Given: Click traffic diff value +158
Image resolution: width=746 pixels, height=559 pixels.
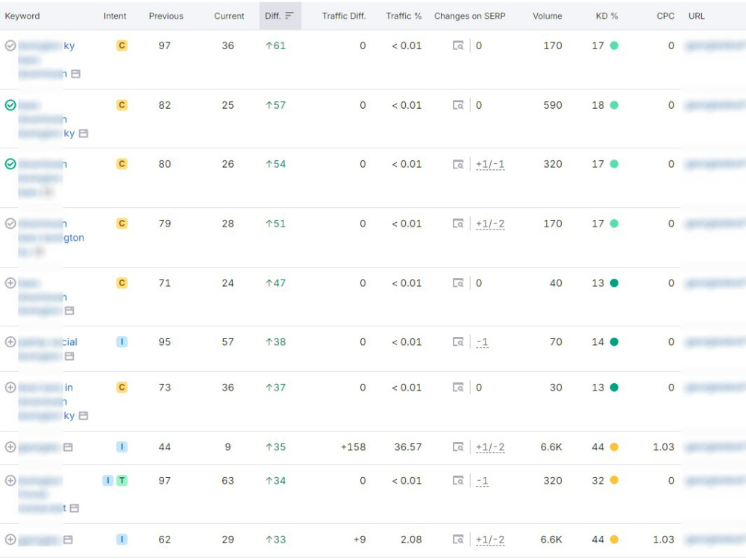Looking at the screenshot, I should 353,446.
